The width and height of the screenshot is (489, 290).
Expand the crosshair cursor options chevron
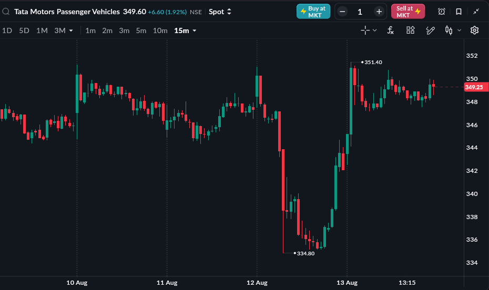(375, 30)
